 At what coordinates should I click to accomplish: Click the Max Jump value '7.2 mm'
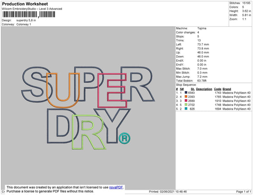202,76
